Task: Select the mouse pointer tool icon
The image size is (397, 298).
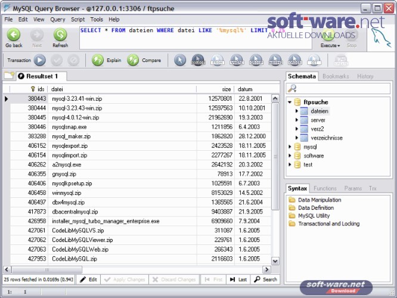Action: [180, 60]
